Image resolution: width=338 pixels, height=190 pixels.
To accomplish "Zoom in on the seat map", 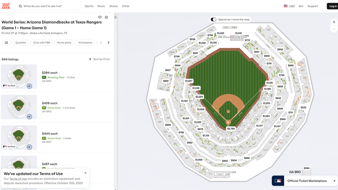I will pos(334,22).
